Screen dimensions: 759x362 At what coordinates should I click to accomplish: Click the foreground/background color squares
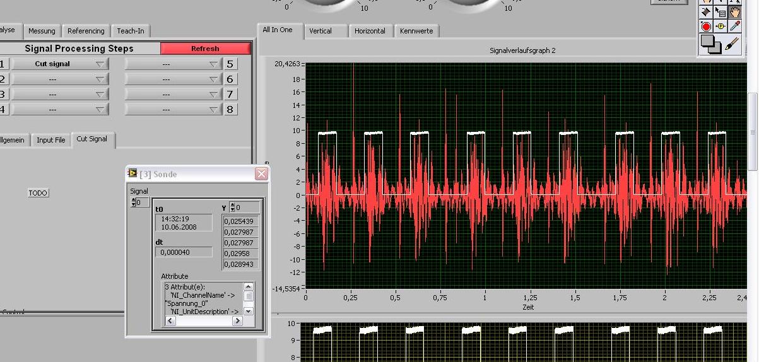tap(710, 44)
